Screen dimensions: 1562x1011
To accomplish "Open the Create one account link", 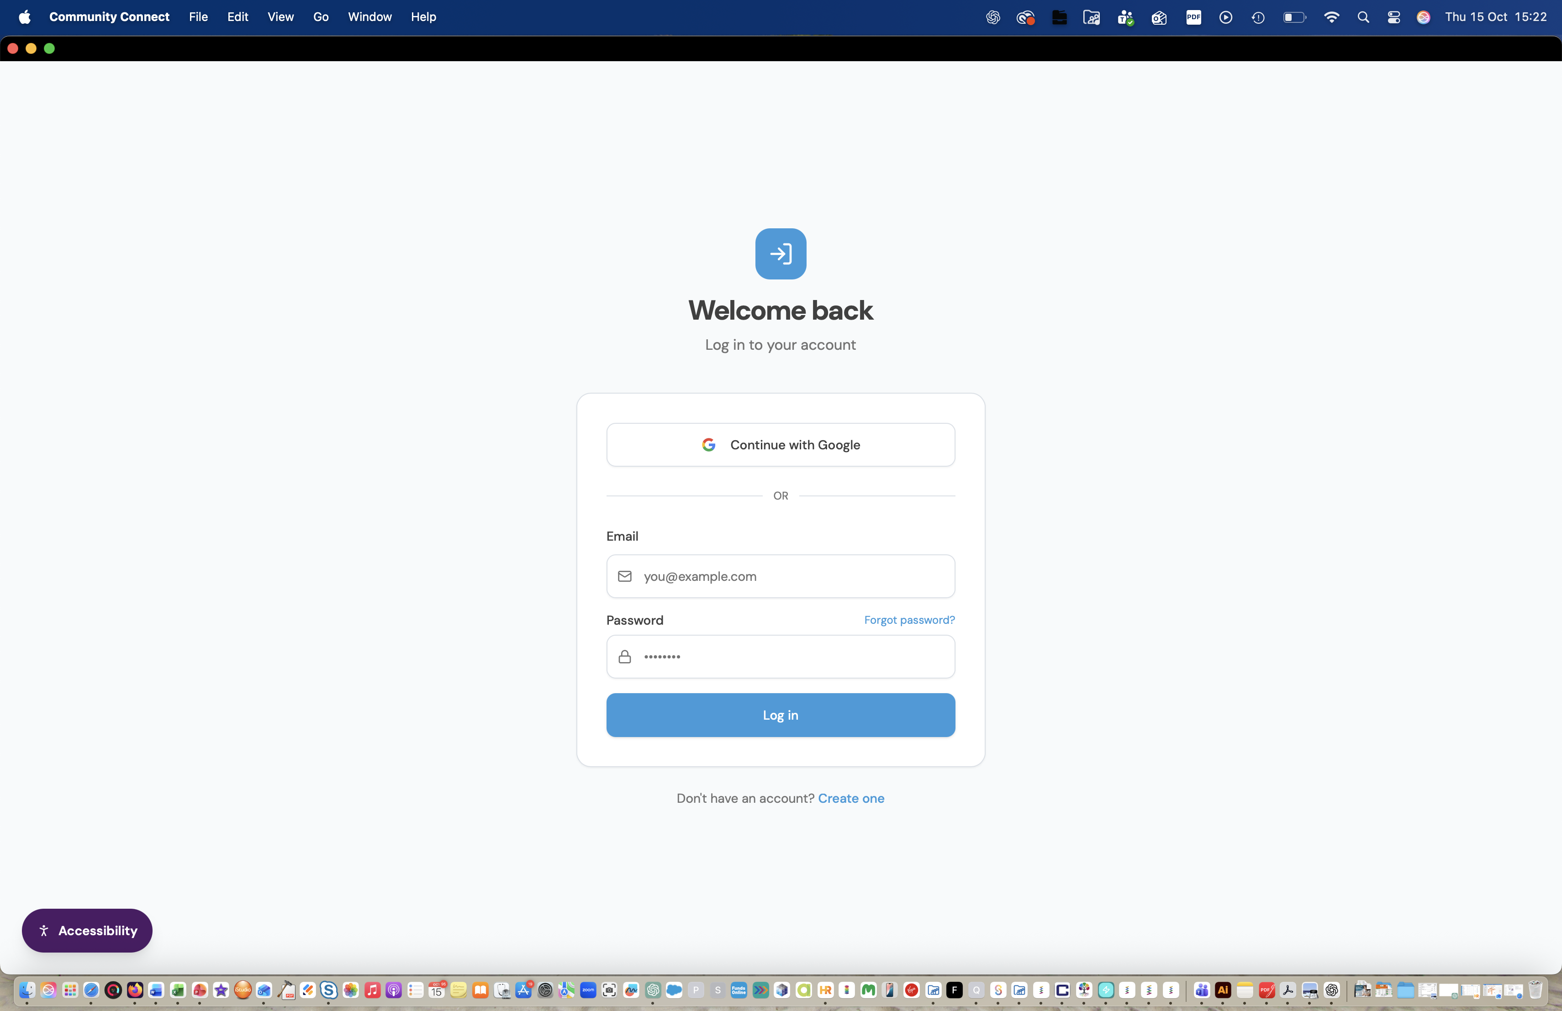I will pos(850,798).
